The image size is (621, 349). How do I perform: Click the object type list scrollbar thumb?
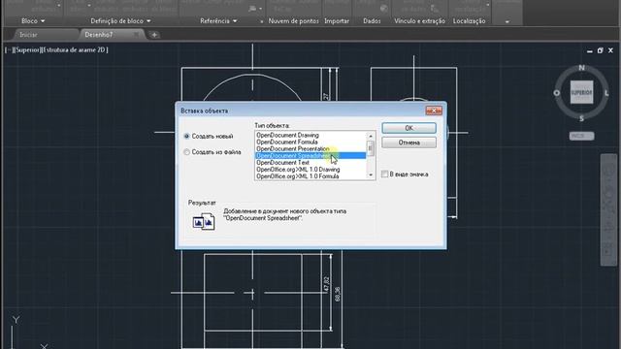pyautogui.click(x=371, y=148)
